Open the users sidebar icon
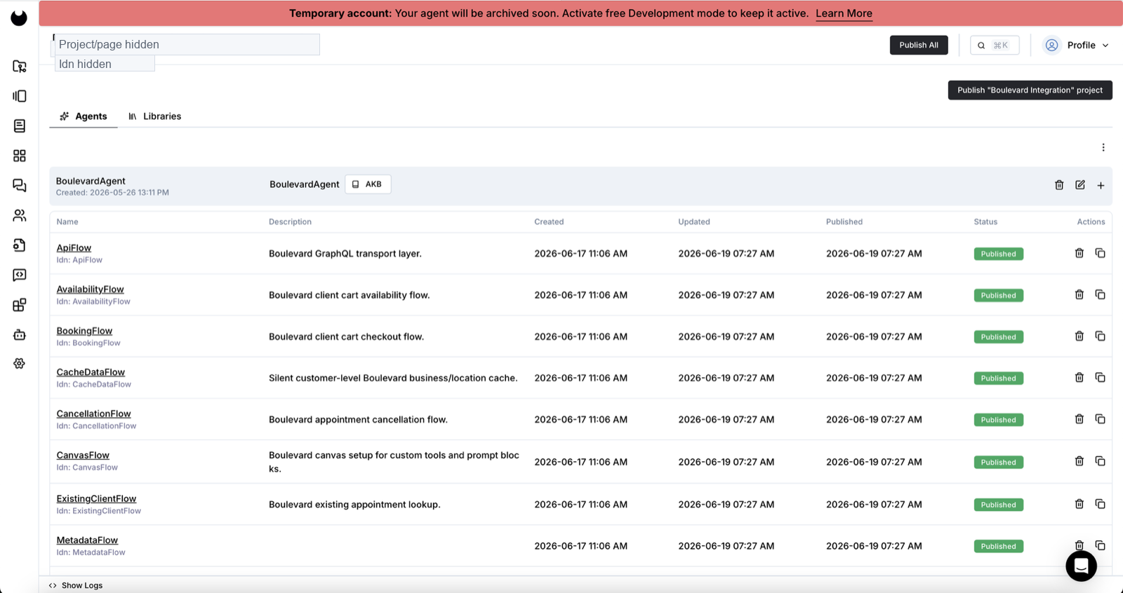Image resolution: width=1123 pixels, height=593 pixels. (20, 215)
